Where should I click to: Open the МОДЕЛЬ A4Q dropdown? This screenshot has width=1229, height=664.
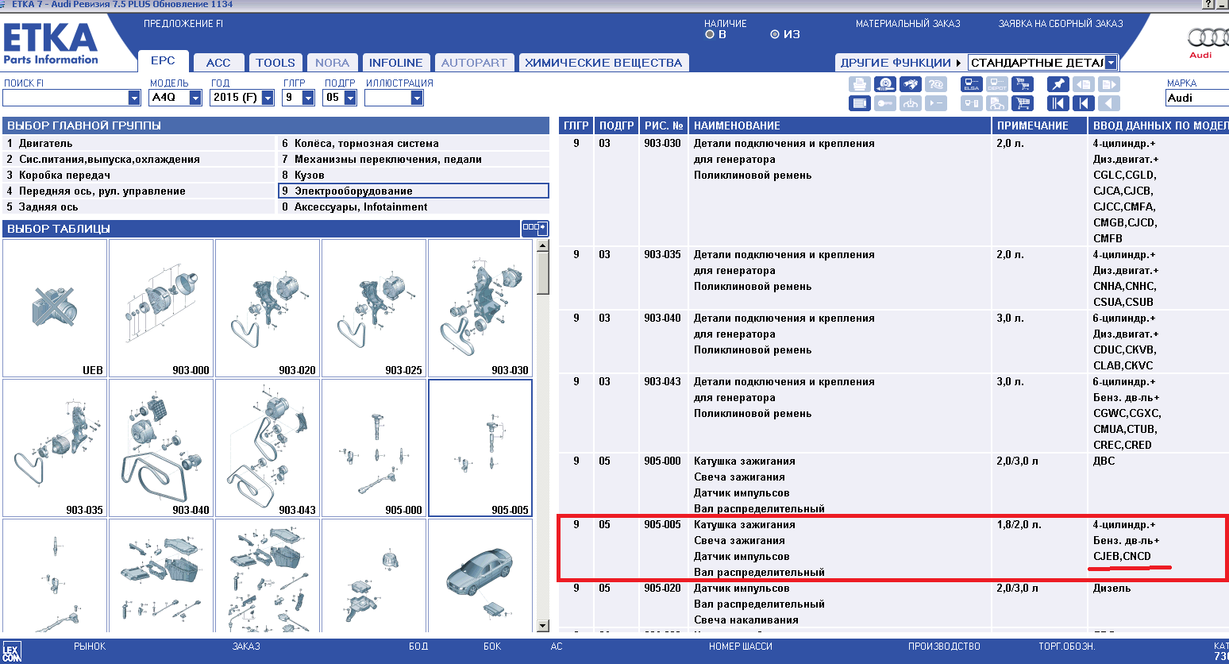(x=195, y=98)
